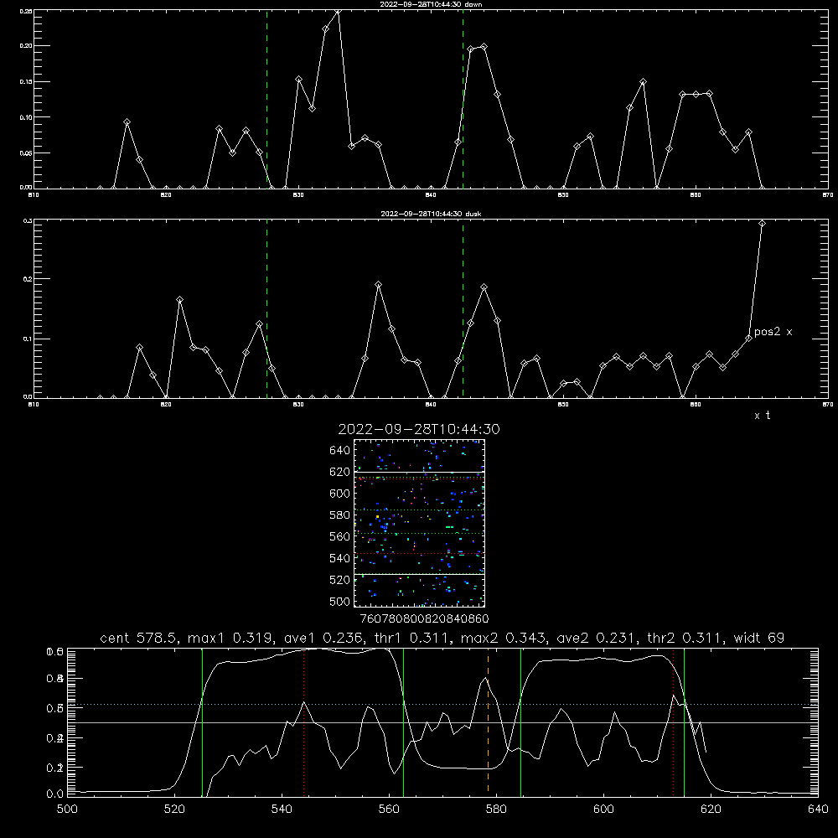The height and width of the screenshot is (838, 838).
Task: Click y-axis label 520 beside scatter image
Action: click(x=340, y=580)
